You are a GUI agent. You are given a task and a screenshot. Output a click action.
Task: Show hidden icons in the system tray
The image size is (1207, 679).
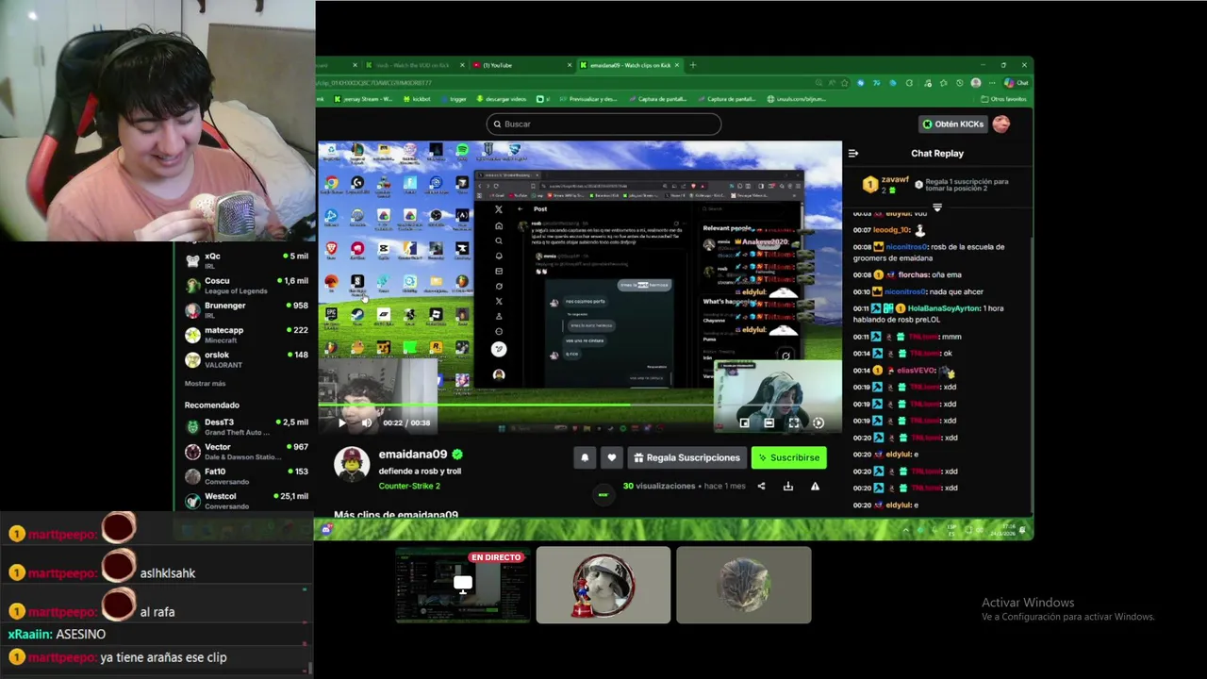tap(905, 529)
